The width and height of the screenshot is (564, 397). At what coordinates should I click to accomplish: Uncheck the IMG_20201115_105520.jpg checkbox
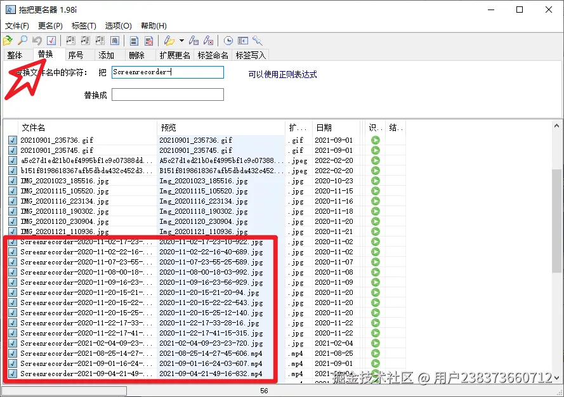pyautogui.click(x=13, y=191)
